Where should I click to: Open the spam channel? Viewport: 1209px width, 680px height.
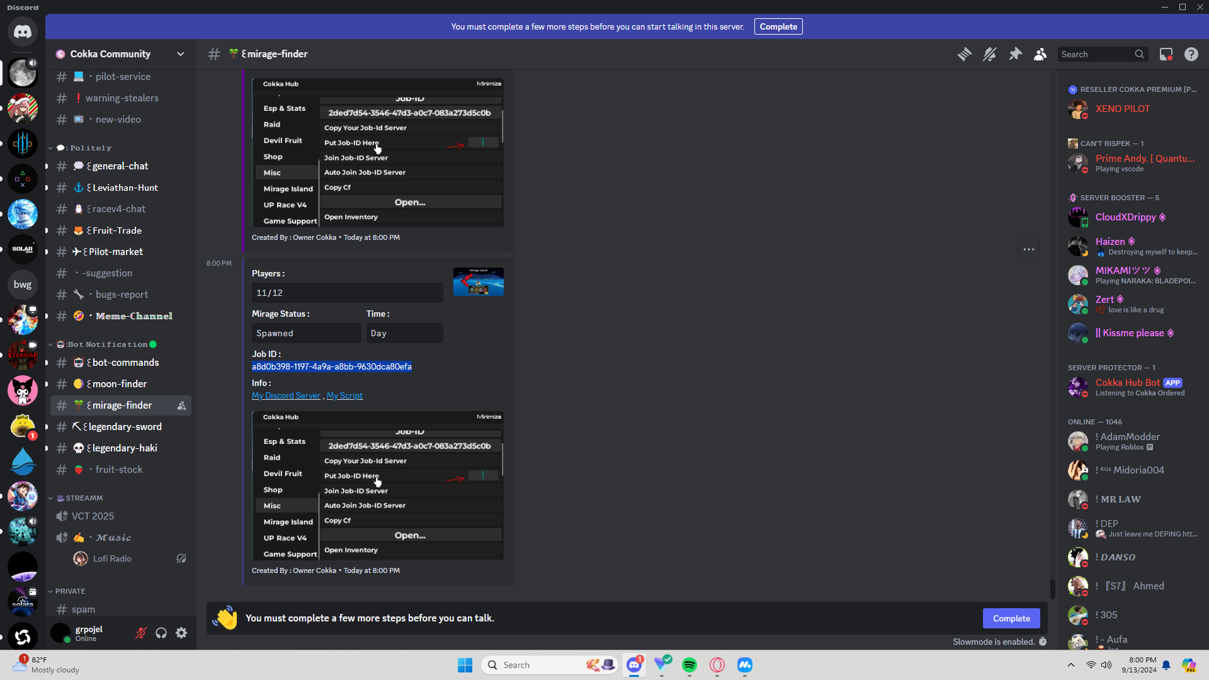tap(121, 609)
